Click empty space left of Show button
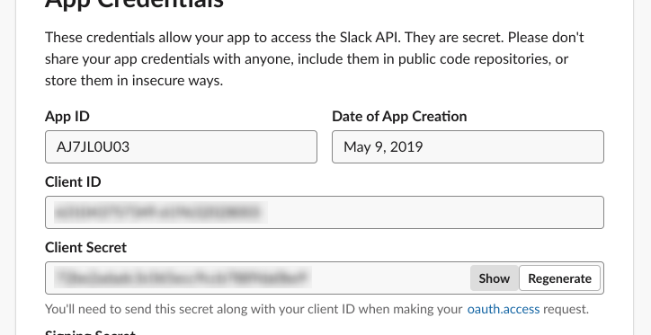651x335 pixels. [390, 278]
